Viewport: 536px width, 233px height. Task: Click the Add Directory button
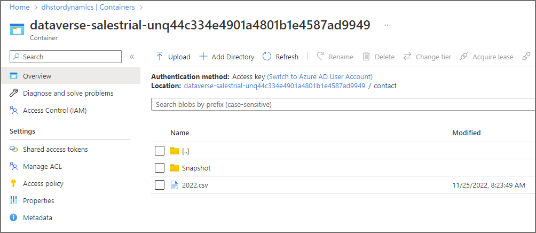[x=227, y=57]
